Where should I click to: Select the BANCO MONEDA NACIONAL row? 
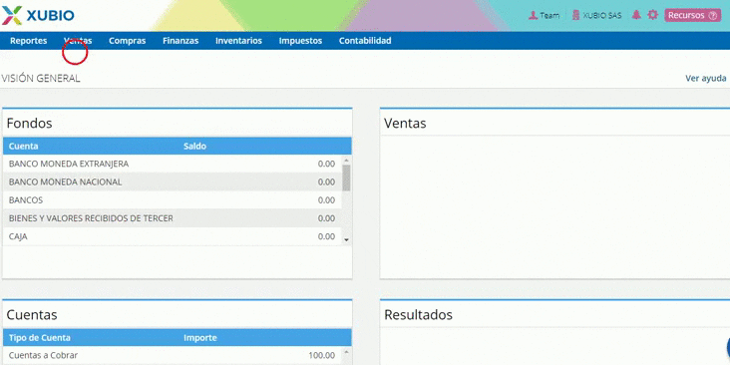173,182
